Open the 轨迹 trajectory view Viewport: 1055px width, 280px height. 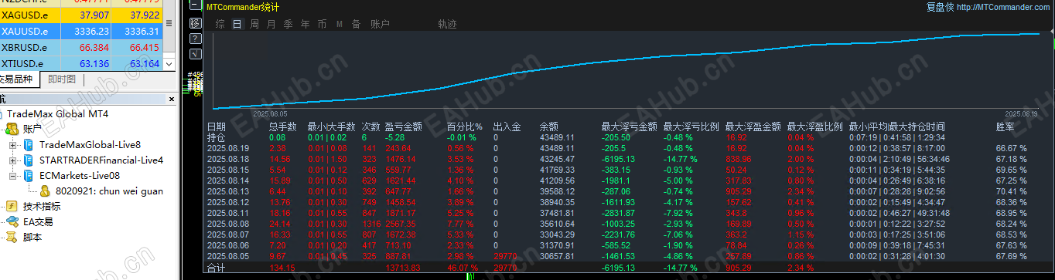click(x=447, y=24)
